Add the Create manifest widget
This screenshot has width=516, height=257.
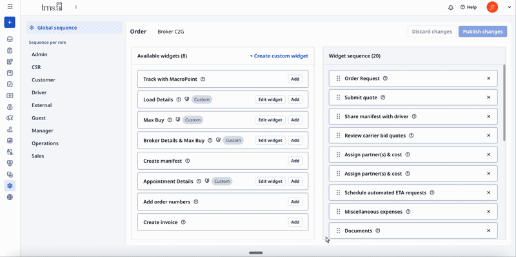pyautogui.click(x=295, y=161)
